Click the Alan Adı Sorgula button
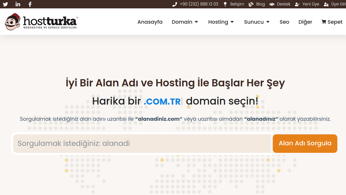Image resolution: width=346 pixels, height=195 pixels. 305,143
